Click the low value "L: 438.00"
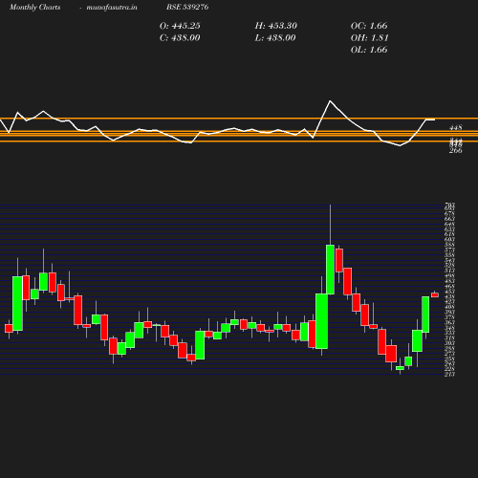The image size is (478, 478). [x=275, y=38]
